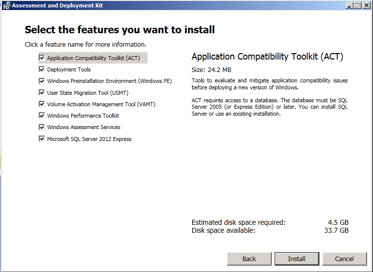373x272 pixels.
Task: Toggle User State Migration Tool checkbox
Action: click(x=42, y=92)
